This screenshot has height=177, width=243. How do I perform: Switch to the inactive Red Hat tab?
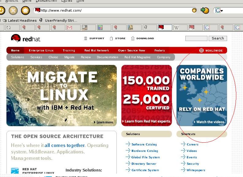pos(195,28)
